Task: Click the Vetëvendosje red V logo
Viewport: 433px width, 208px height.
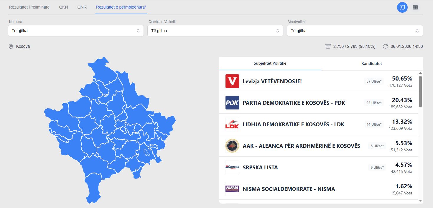Action: (232, 81)
